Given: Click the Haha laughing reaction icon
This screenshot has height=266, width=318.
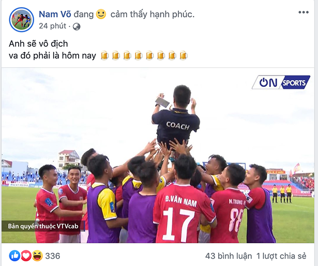Looking at the screenshot, I should pyautogui.click(x=37, y=256).
